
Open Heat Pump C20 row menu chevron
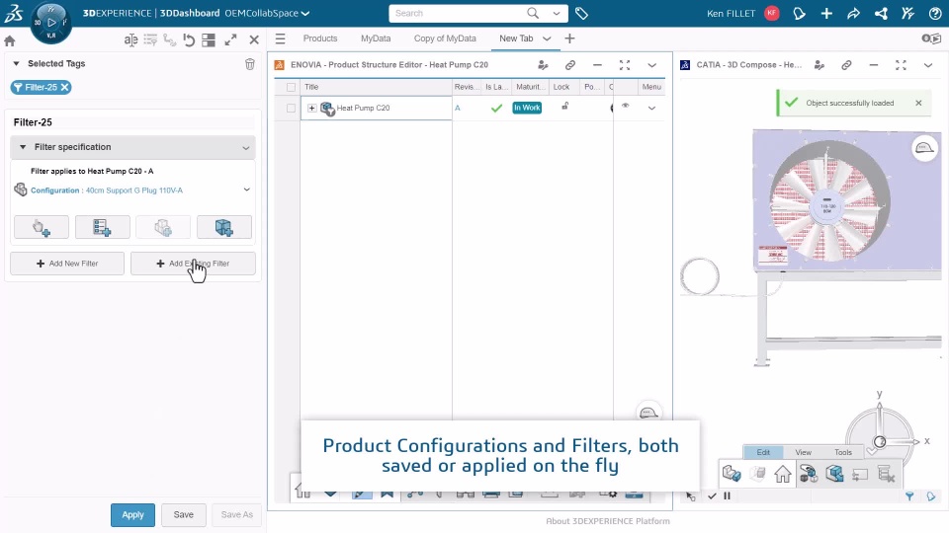click(x=651, y=109)
